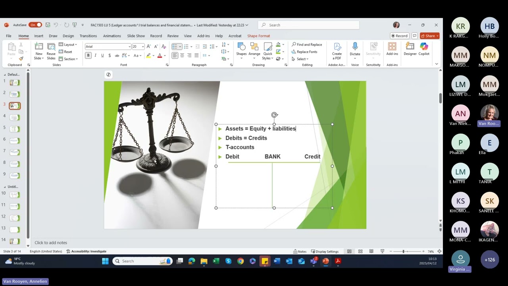Open Reuse Slides pane

point(51,51)
